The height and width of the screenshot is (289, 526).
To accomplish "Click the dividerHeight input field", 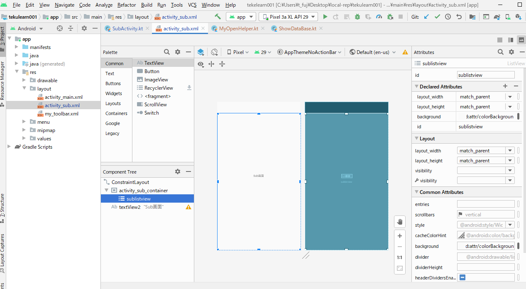I will pos(486,267).
